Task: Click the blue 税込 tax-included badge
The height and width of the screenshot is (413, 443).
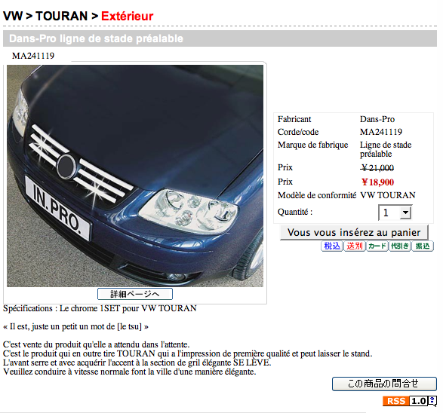Action: [x=332, y=246]
